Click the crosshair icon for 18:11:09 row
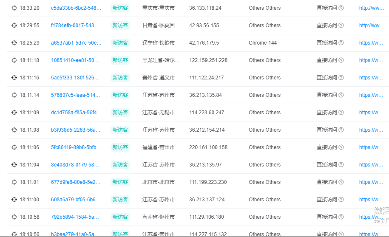 14,112
